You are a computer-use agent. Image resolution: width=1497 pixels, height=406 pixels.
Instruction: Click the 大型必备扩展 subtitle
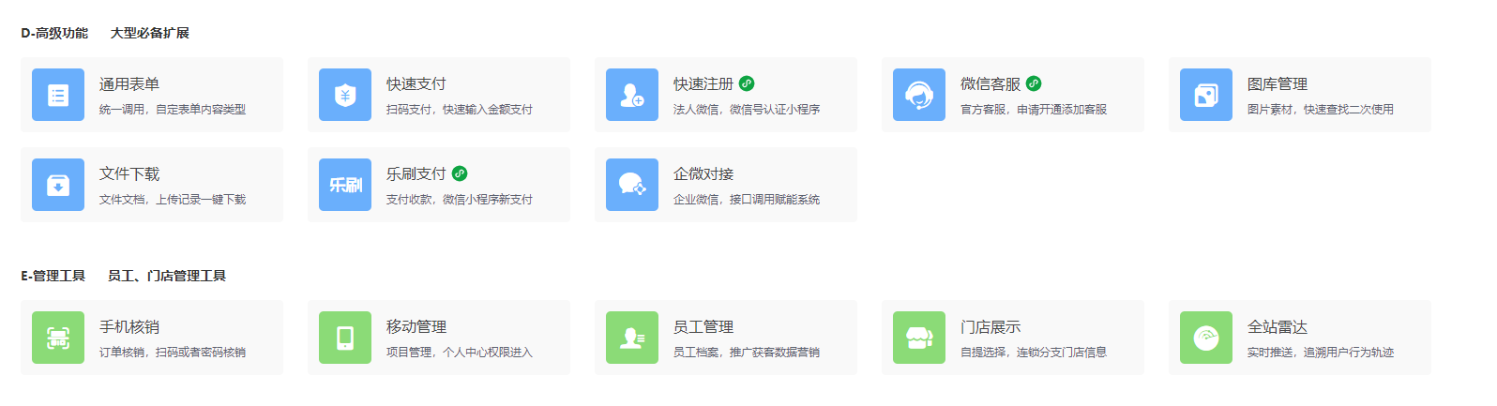[x=150, y=33]
